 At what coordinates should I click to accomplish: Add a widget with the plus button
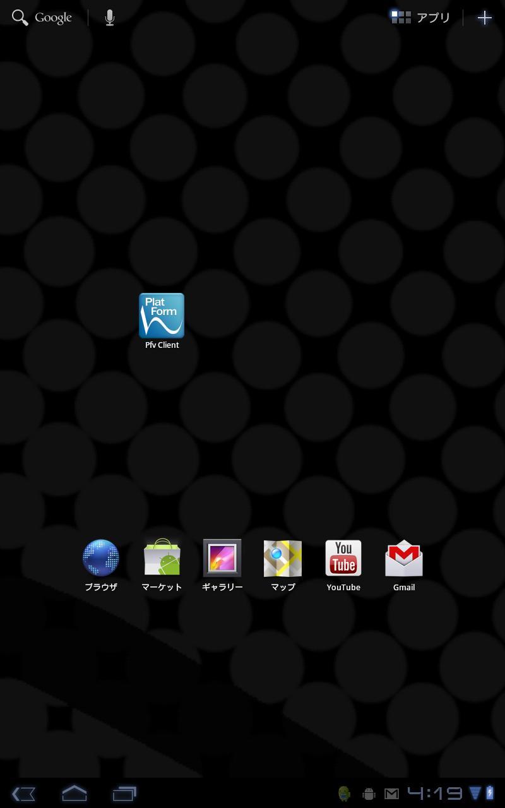click(x=484, y=17)
